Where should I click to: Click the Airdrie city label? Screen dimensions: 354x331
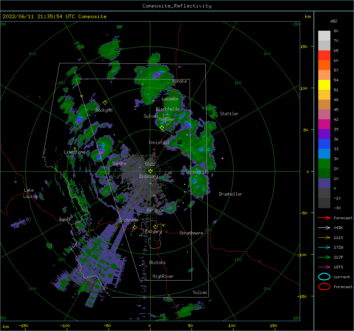click(155, 210)
